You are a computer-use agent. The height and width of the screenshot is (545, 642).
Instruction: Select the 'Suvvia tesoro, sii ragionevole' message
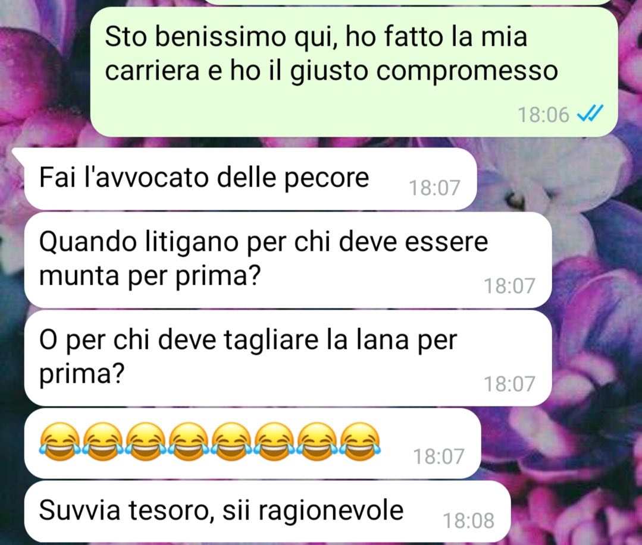pyautogui.click(x=267, y=512)
